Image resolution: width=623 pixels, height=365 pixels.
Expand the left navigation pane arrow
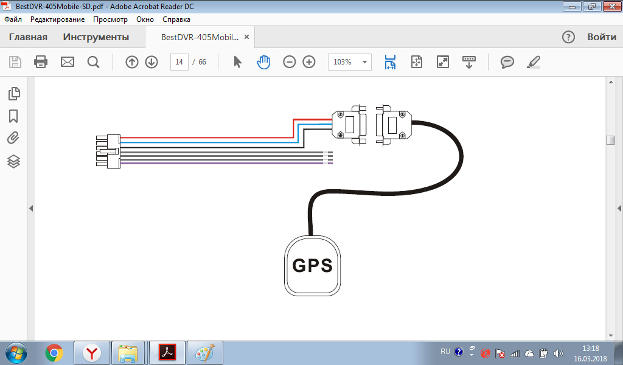coord(30,209)
